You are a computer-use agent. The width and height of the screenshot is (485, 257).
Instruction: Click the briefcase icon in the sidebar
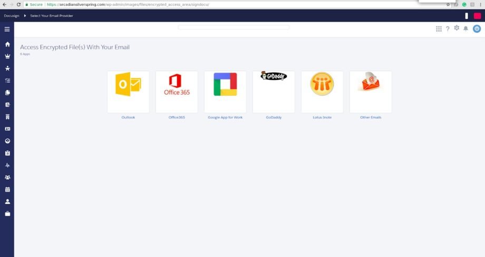7,214
